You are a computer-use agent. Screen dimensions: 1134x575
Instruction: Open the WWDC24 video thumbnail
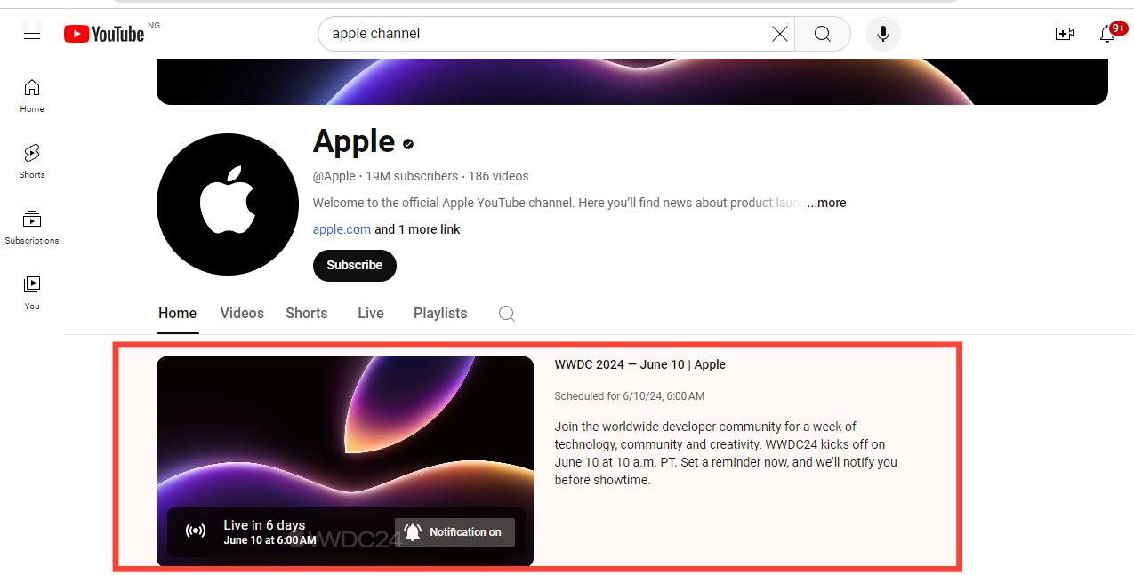[x=345, y=461]
